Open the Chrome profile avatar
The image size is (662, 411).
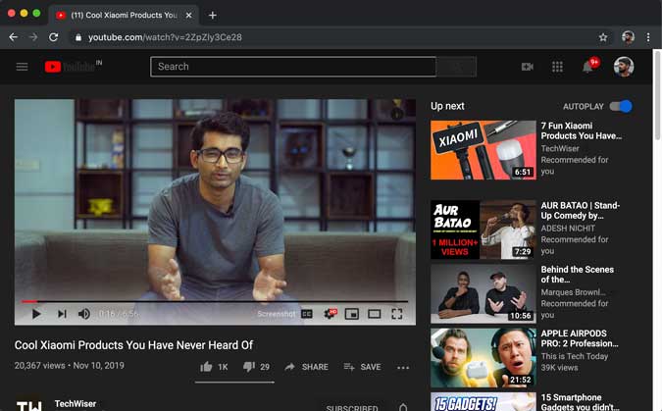coord(628,37)
